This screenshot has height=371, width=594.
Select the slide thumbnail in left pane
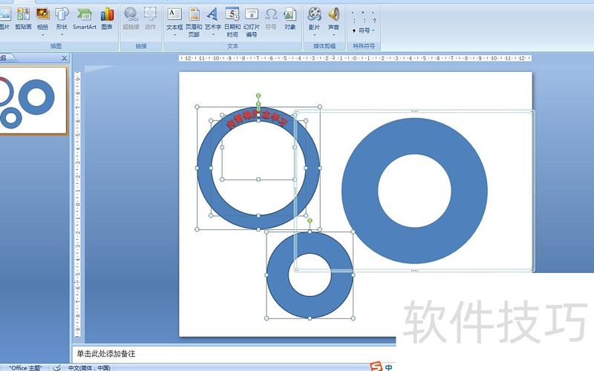pos(33,100)
